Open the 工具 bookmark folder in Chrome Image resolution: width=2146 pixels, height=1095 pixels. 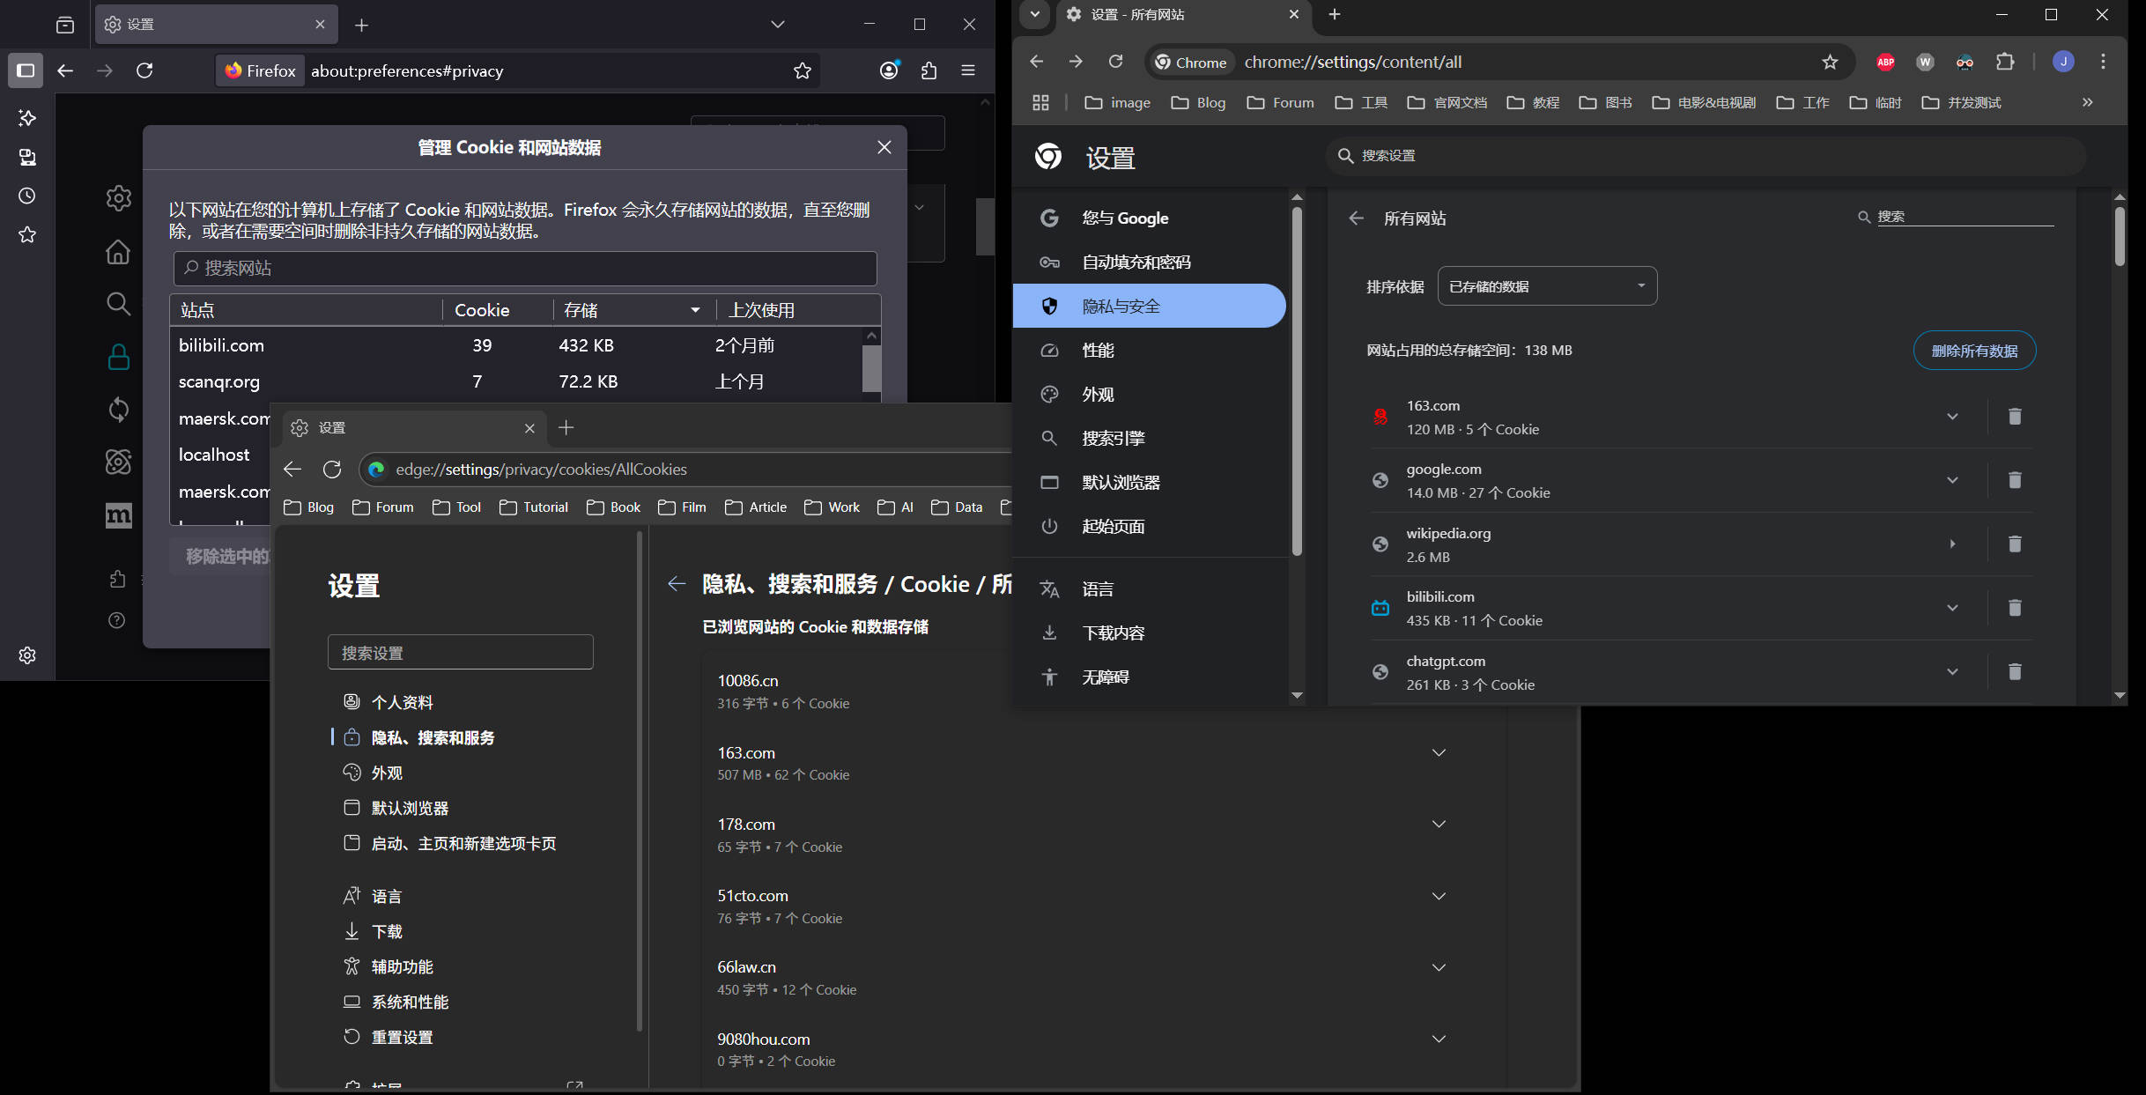pyautogui.click(x=1361, y=103)
